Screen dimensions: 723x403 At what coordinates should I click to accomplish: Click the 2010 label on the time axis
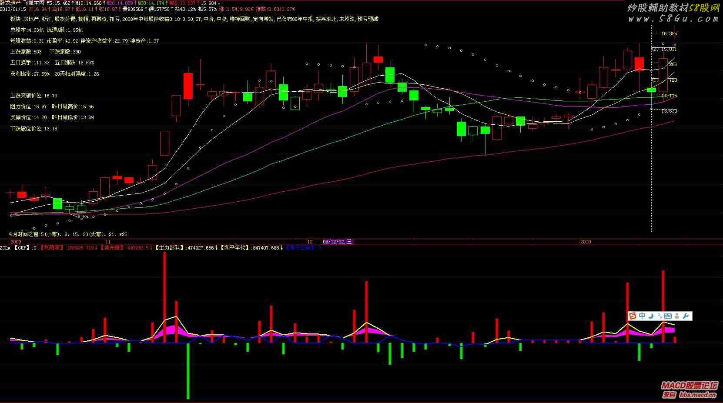586,242
